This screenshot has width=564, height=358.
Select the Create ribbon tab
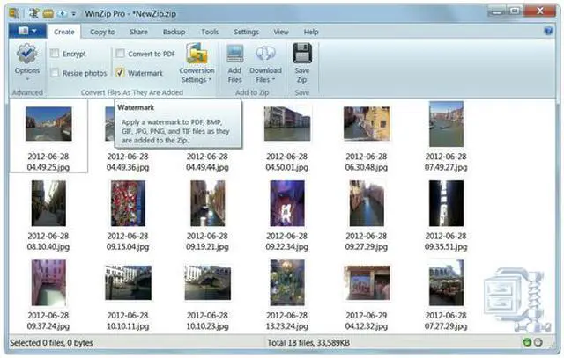(64, 32)
